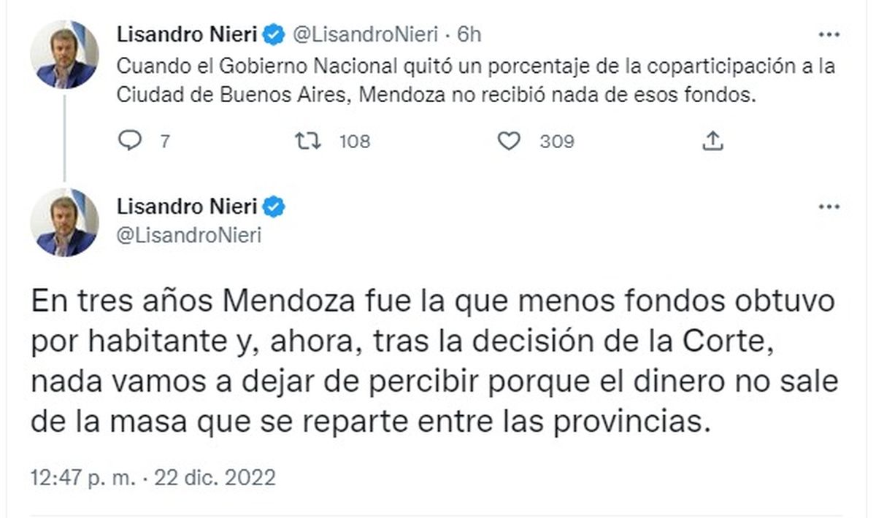Image resolution: width=876 pixels, height=518 pixels.
Task: Retweet the first tweet
Action: coord(312,142)
